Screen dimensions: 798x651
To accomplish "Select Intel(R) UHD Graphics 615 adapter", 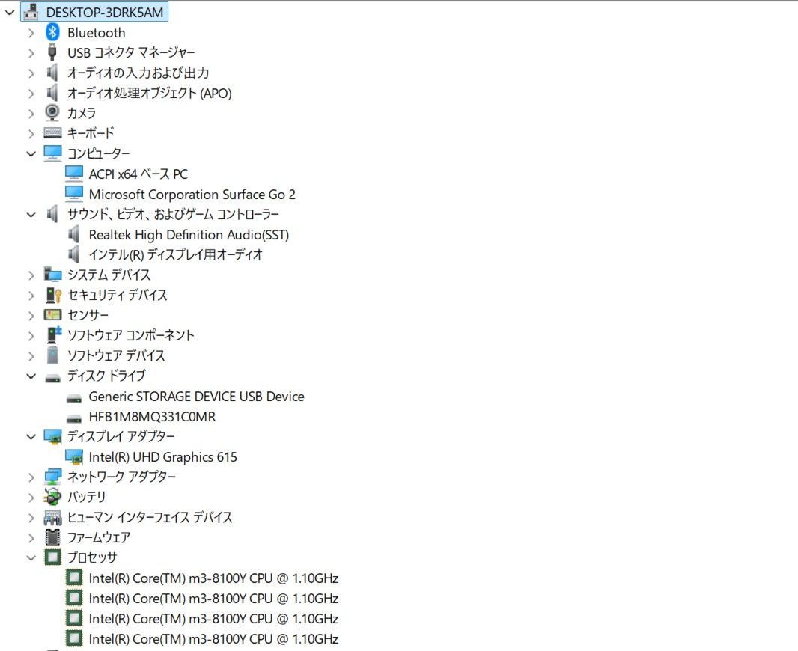I will [163, 457].
